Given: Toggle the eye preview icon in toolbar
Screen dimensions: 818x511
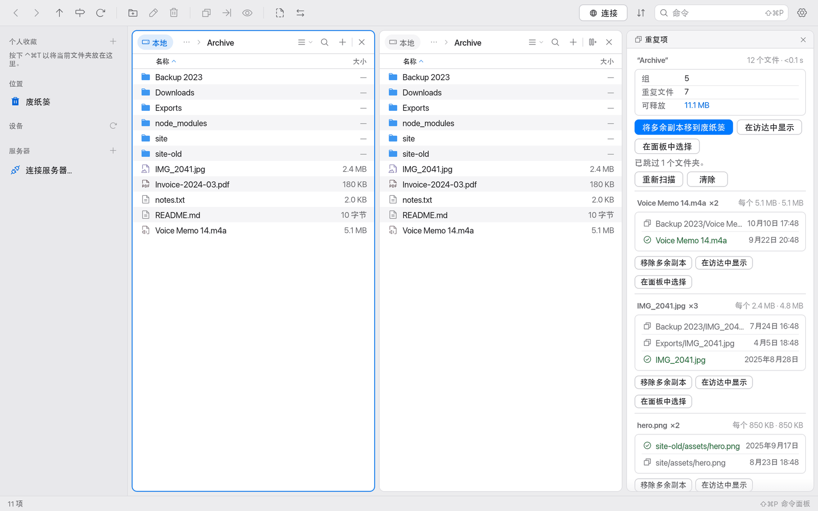Looking at the screenshot, I should click(247, 13).
